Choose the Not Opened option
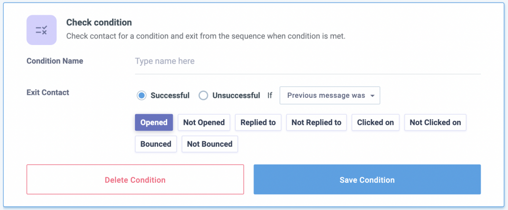The height and width of the screenshot is (210, 508). [x=204, y=122]
